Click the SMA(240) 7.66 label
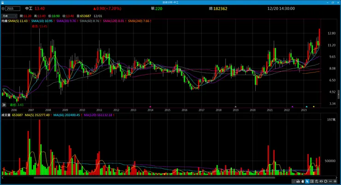The width and height of the screenshot is (341, 185). click(x=139, y=21)
